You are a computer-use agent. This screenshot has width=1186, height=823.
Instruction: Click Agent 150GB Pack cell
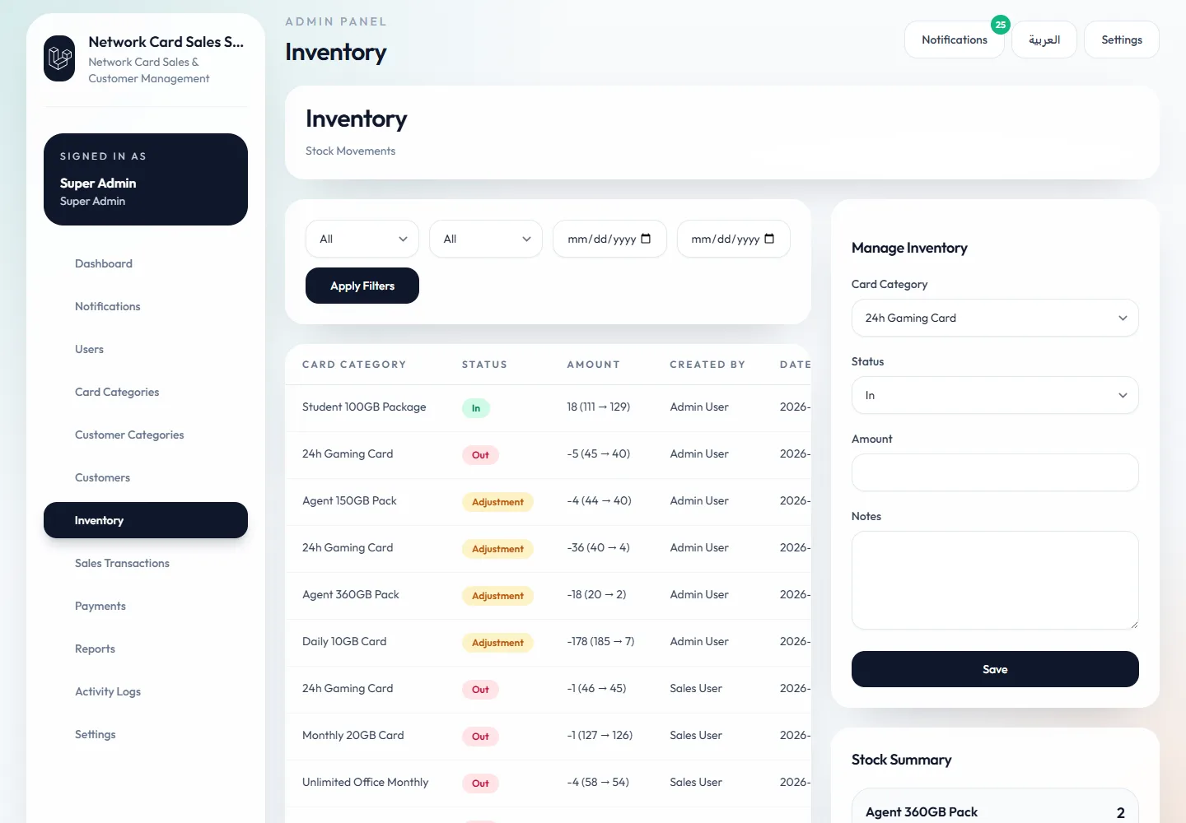349,500
